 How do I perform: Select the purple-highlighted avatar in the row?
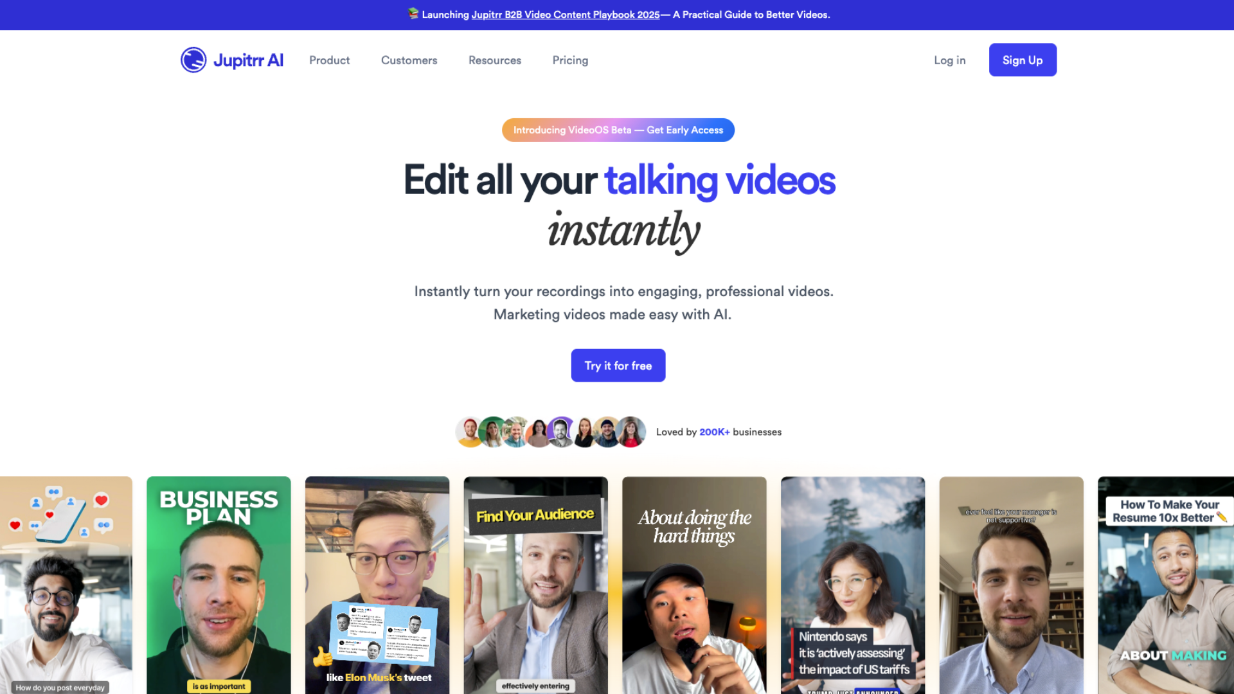point(561,432)
